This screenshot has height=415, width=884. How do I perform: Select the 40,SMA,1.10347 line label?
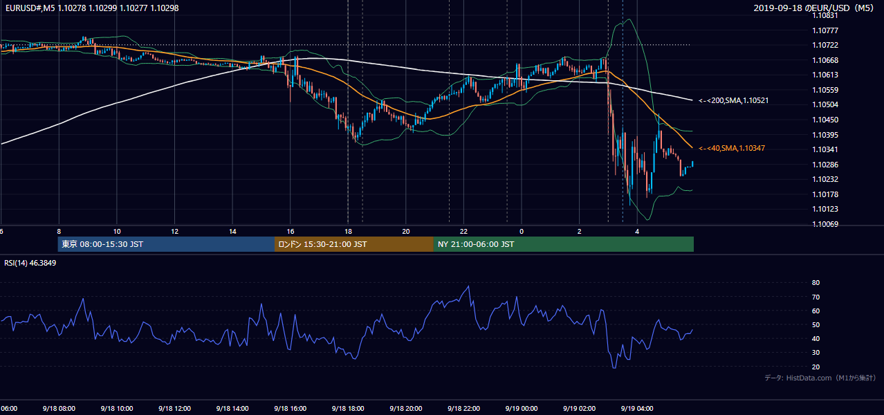point(732,148)
